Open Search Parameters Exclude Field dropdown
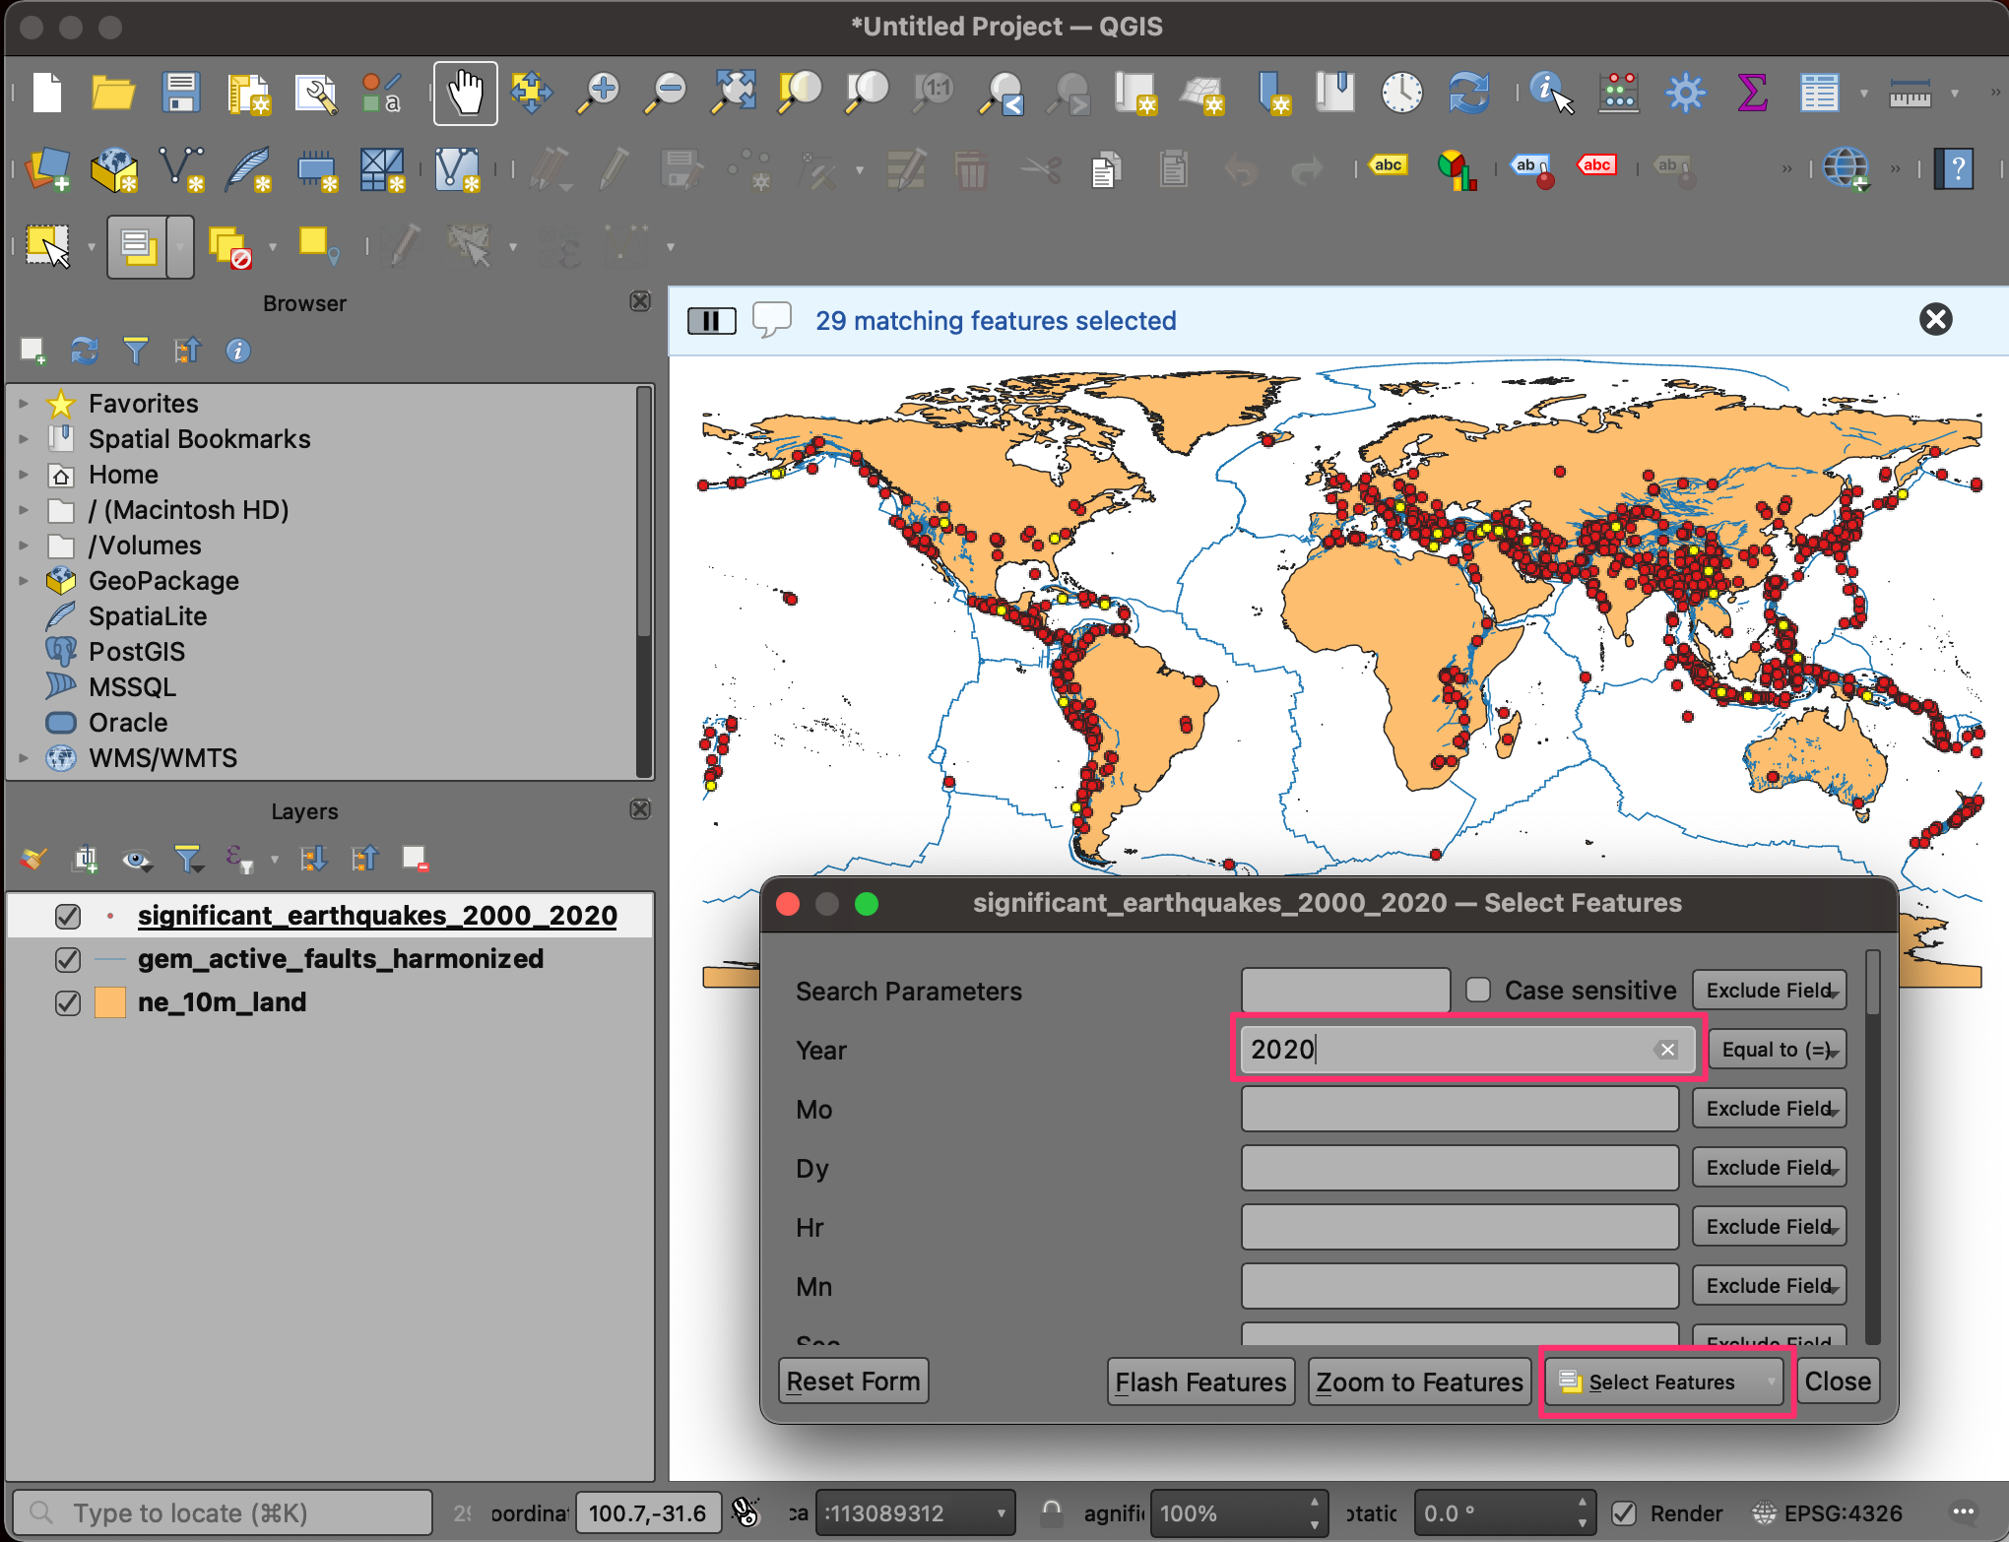Viewport: 2009px width, 1542px height. pyautogui.click(x=1769, y=990)
